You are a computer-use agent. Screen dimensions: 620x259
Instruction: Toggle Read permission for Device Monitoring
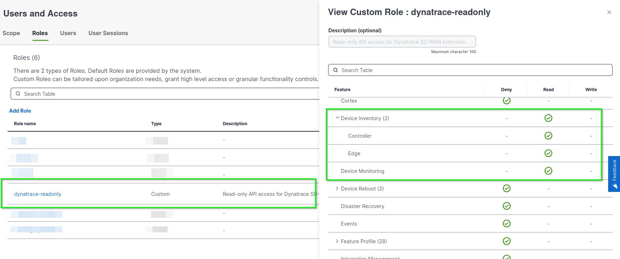pyautogui.click(x=548, y=171)
